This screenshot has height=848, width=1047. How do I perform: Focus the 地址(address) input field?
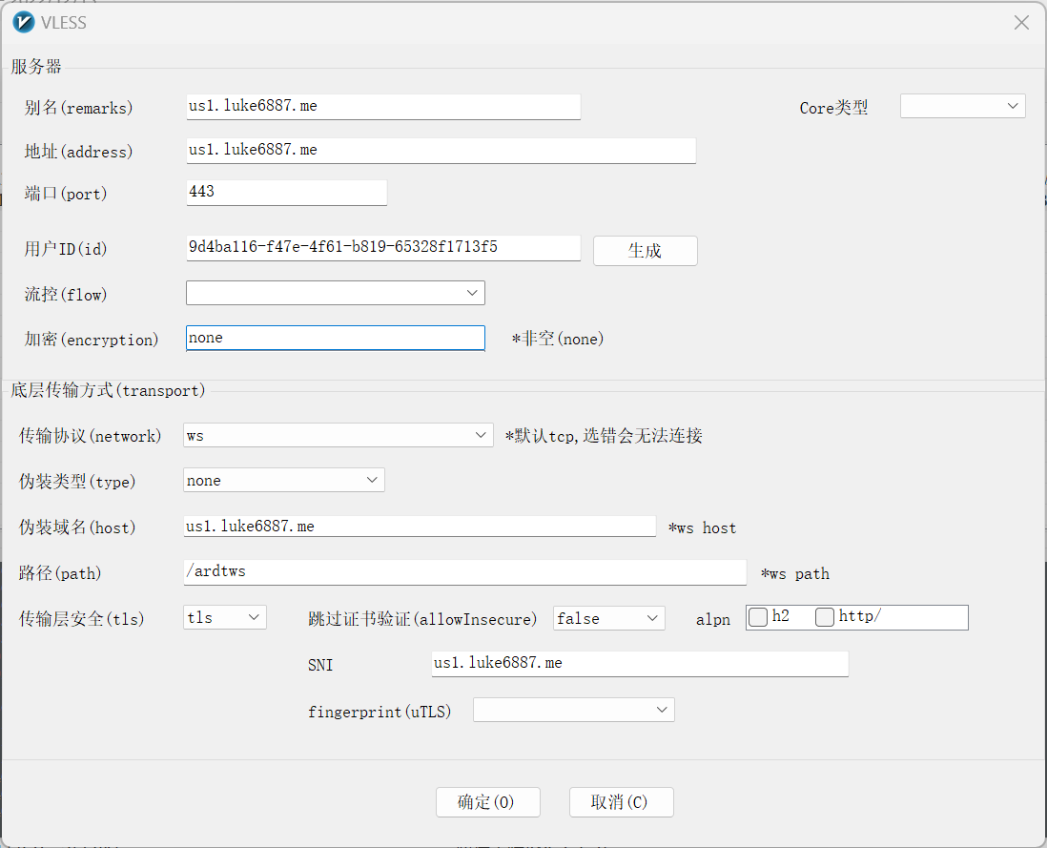coord(440,151)
